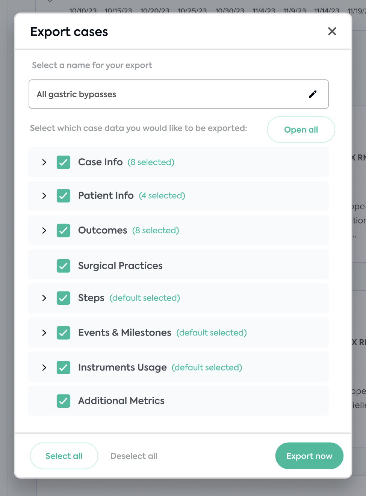Expand the Case Info section
This screenshot has width=366, height=496.
click(44, 162)
